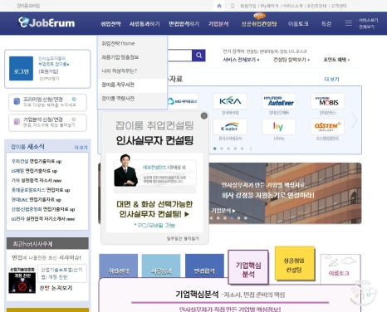Viewport: 387px width, 312px height.
Task: Expand 컨설팅 살펴보기 link
Action: tap(291, 60)
